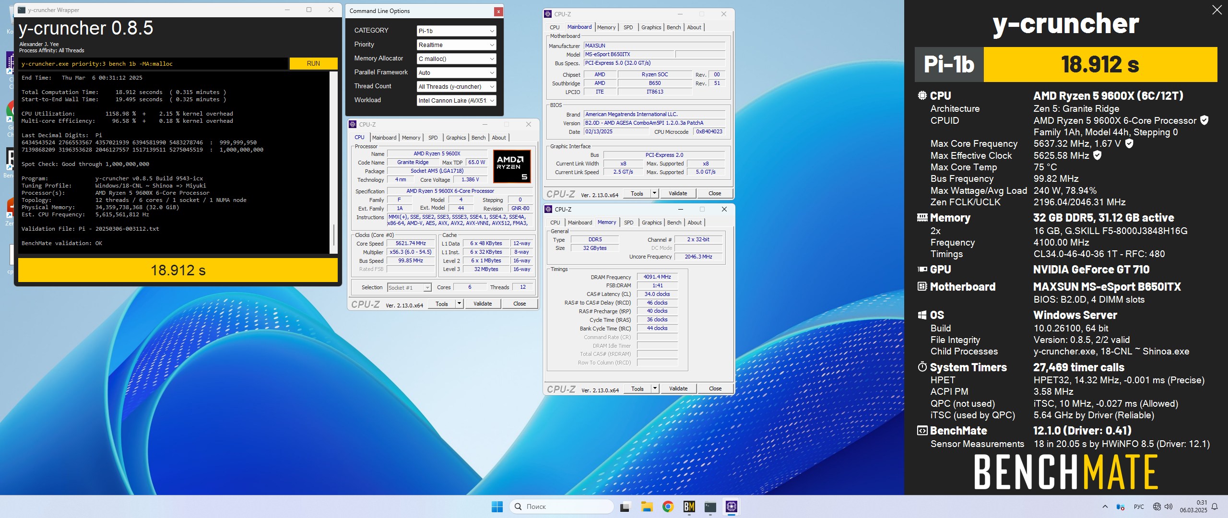Viewport: 1228px width, 518px height.
Task: Open the CPU-Z icon on the taskbar
Action: [x=732, y=506]
